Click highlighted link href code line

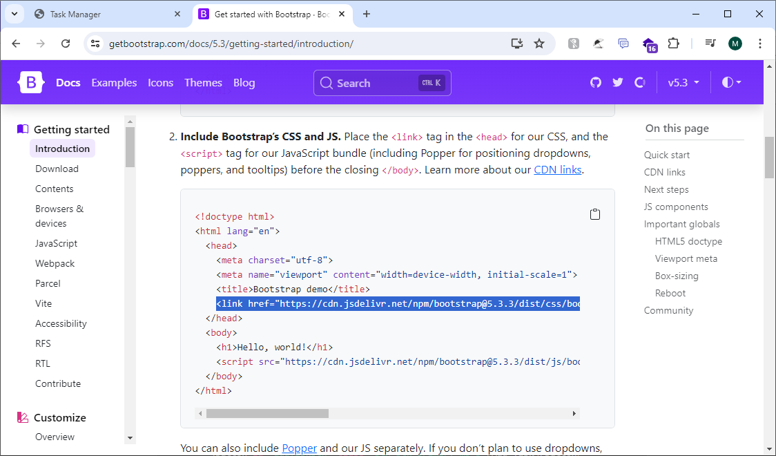coord(398,303)
